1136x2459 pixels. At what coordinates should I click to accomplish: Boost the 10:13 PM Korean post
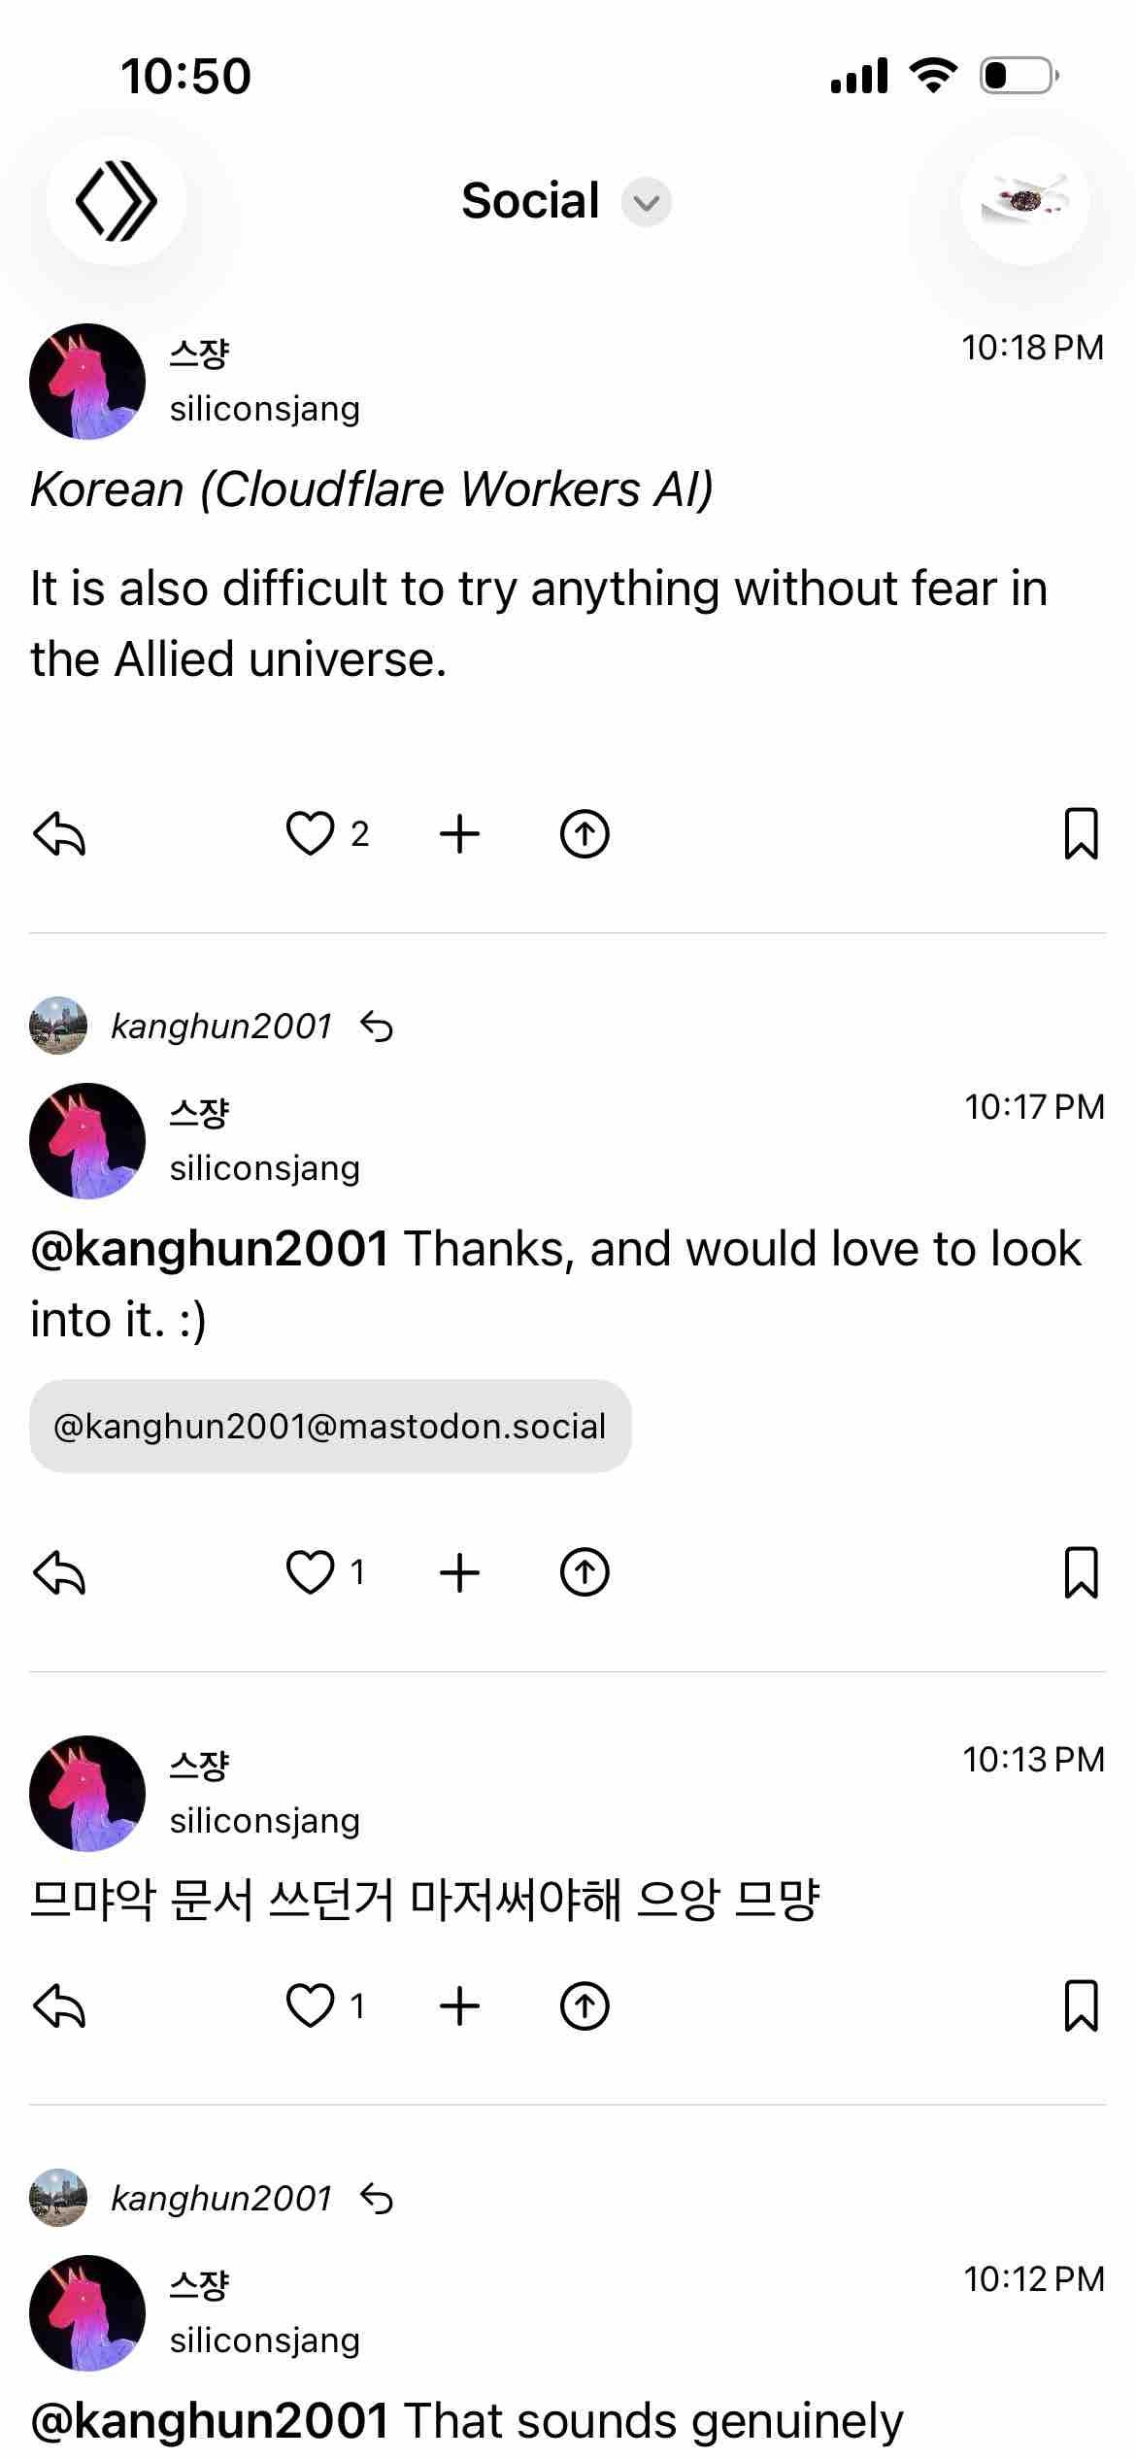[x=585, y=2005]
